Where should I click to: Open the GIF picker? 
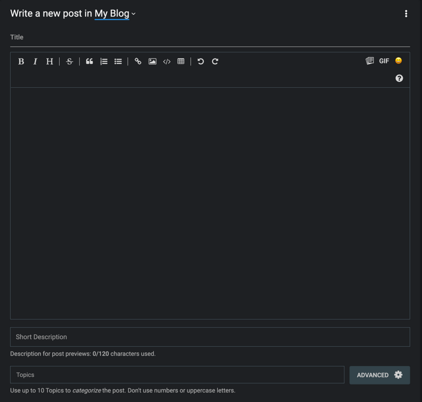tap(384, 61)
